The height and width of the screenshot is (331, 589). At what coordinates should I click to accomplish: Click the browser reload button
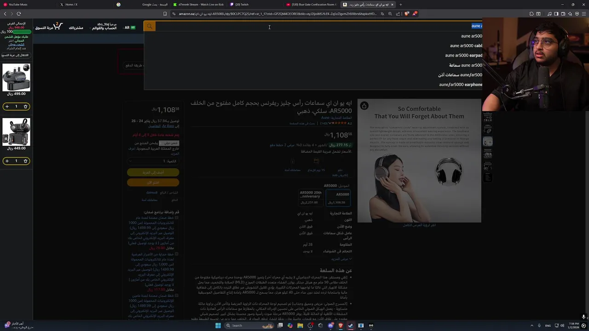click(19, 14)
